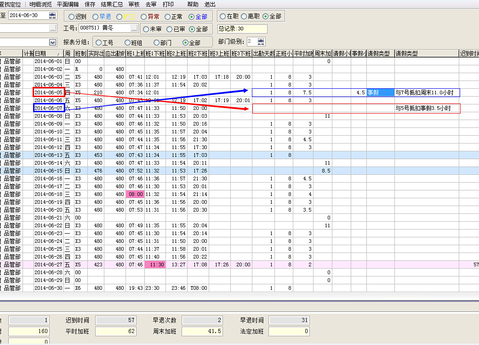Select the 2014-06-13 date cell
This screenshot has height=345, width=479.
(48, 155)
